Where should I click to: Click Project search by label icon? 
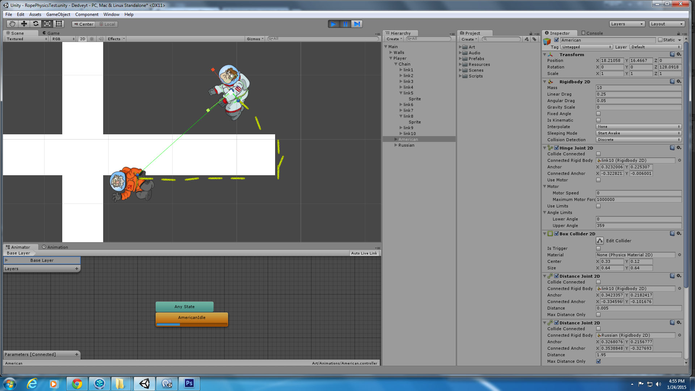point(534,39)
